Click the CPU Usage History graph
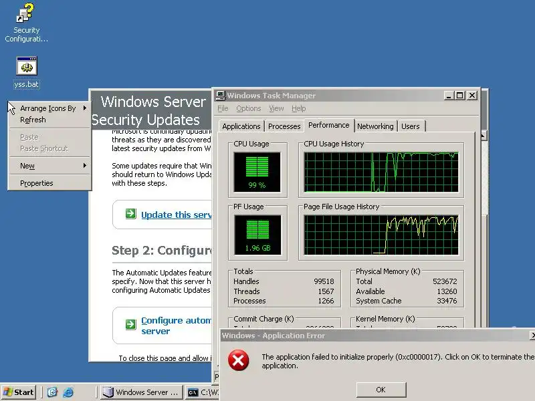Image resolution: width=535 pixels, height=401 pixels. pos(381,172)
